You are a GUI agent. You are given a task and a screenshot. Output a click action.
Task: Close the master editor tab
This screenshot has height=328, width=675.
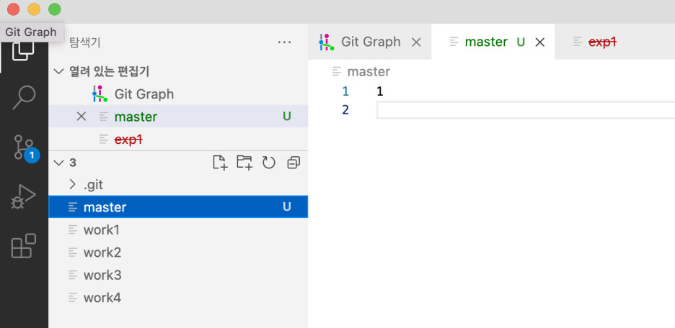540,42
